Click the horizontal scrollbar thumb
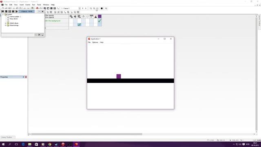The image size is (261, 147). coord(87,134)
